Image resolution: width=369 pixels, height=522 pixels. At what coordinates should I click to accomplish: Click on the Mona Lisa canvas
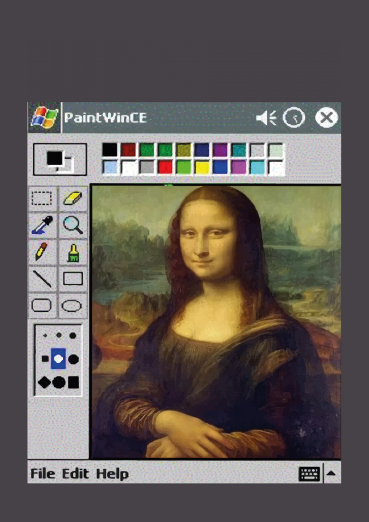click(x=216, y=322)
